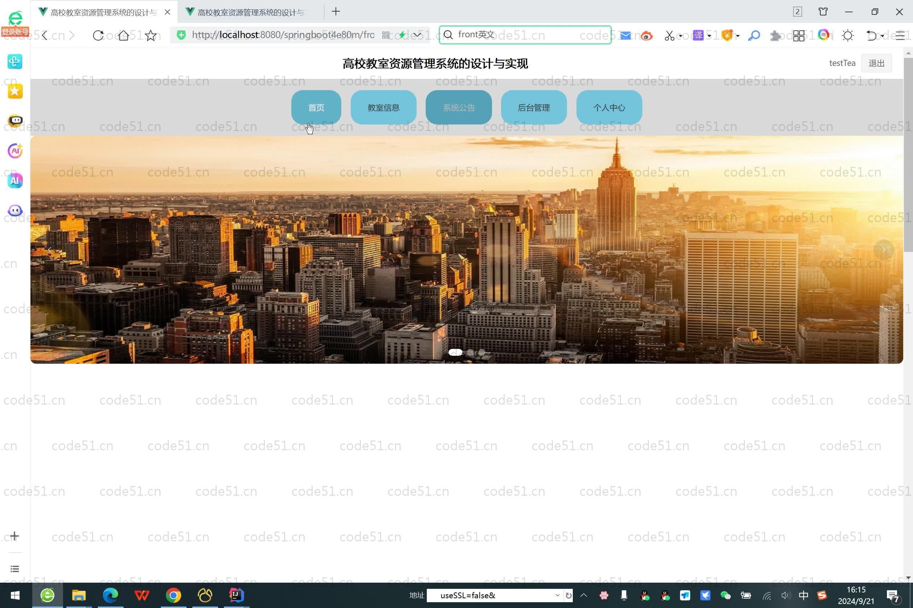913x608 pixels.
Task: Click the 登录账号 browser logo
Action: click(x=15, y=23)
